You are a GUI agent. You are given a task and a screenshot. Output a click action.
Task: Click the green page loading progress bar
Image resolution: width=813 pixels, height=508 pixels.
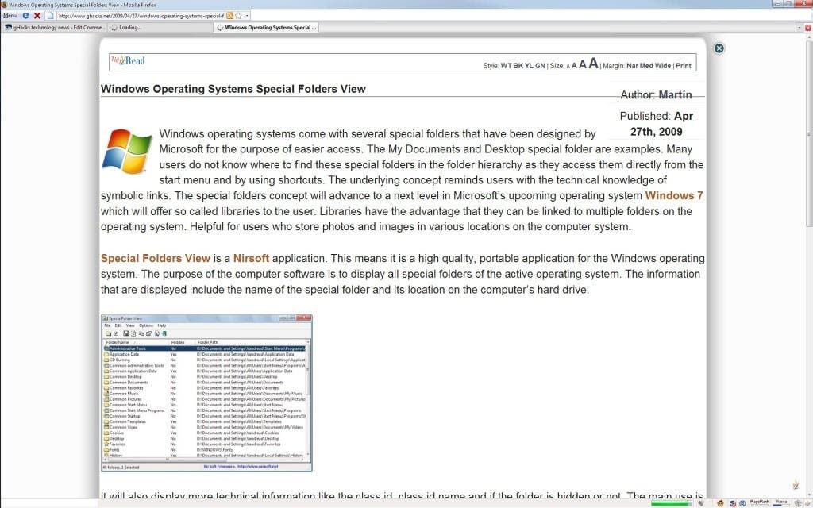pyautogui.click(x=672, y=504)
